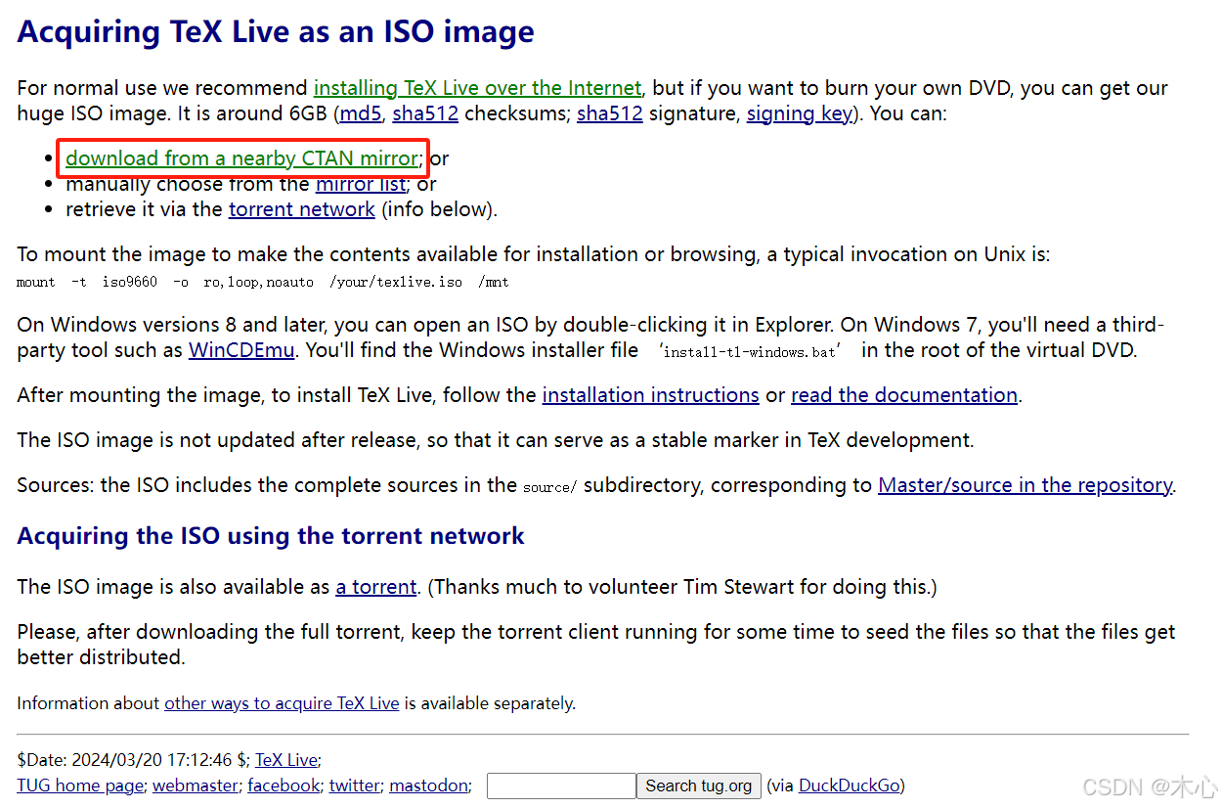Click 'Acquiring the ISO using the torrent network' heading

(271, 536)
